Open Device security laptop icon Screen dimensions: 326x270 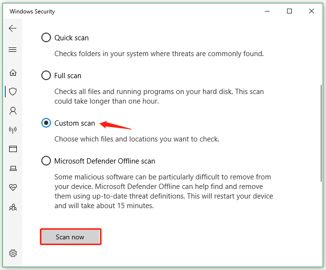[x=13, y=168]
